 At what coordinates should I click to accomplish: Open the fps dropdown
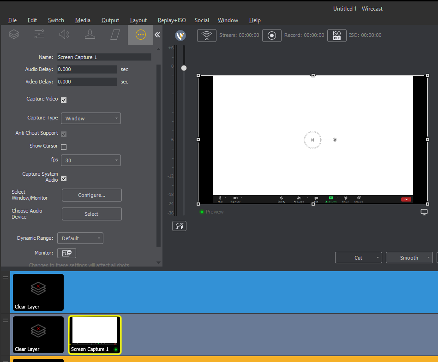[90, 160]
